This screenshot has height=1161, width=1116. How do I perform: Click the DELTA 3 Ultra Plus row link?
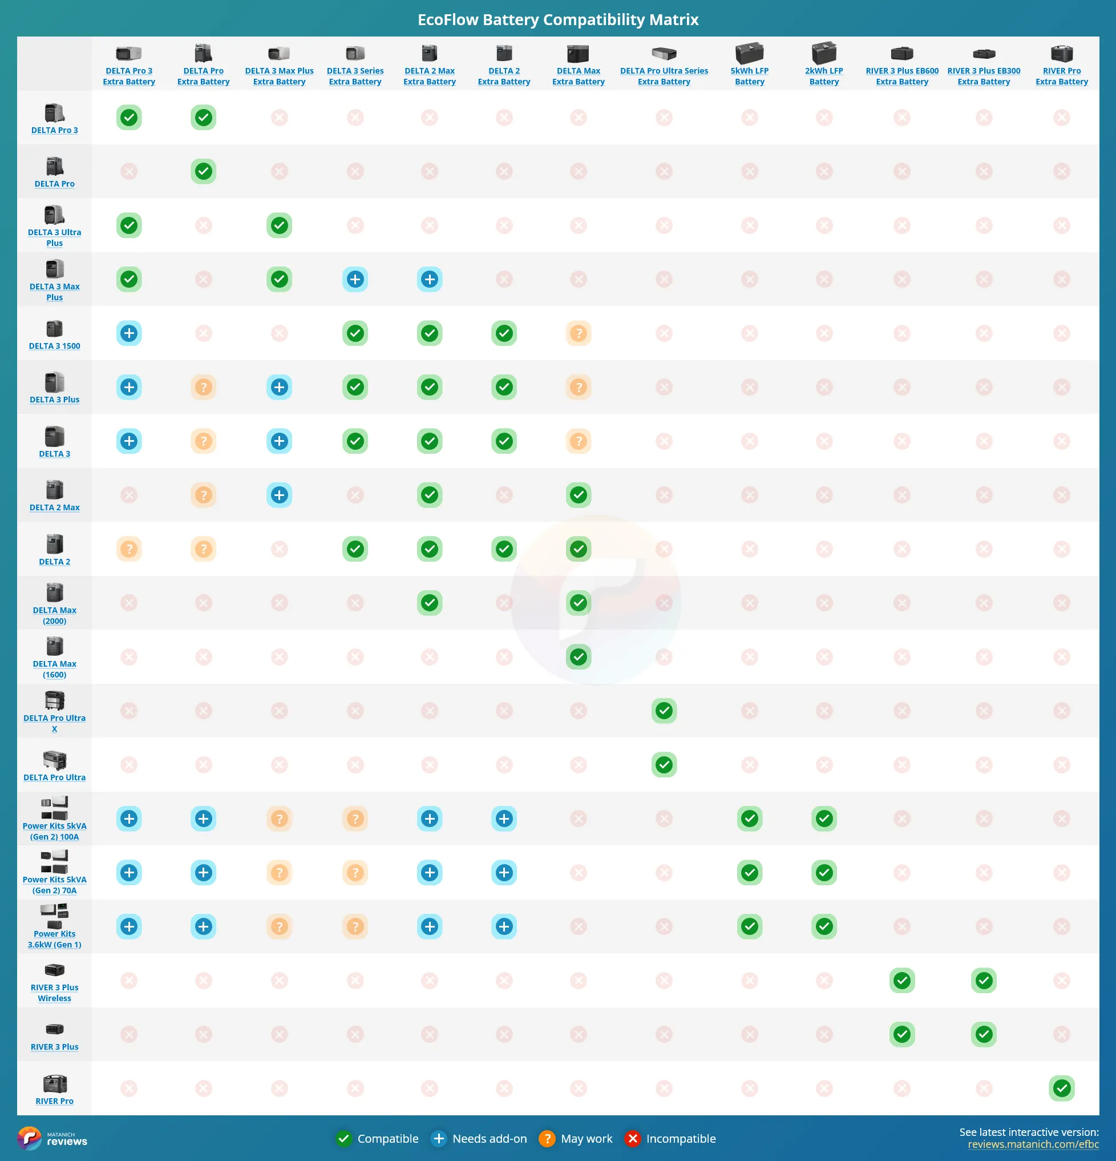[54, 237]
